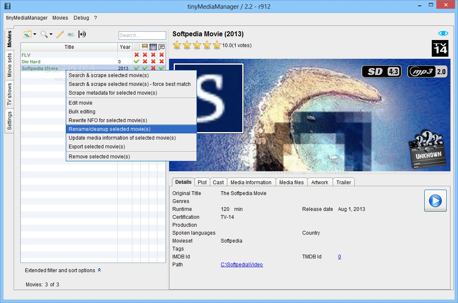
Task: Click the magnifier search and scrape icon
Action: (x=44, y=34)
